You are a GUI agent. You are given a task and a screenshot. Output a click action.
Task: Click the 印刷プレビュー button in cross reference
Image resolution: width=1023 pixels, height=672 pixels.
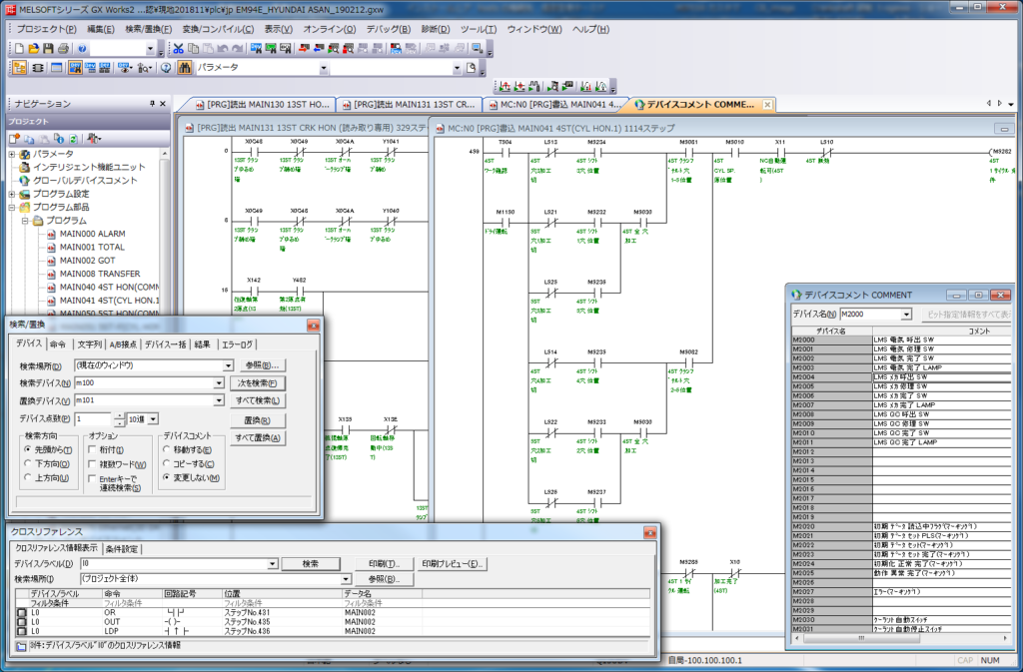pos(453,564)
